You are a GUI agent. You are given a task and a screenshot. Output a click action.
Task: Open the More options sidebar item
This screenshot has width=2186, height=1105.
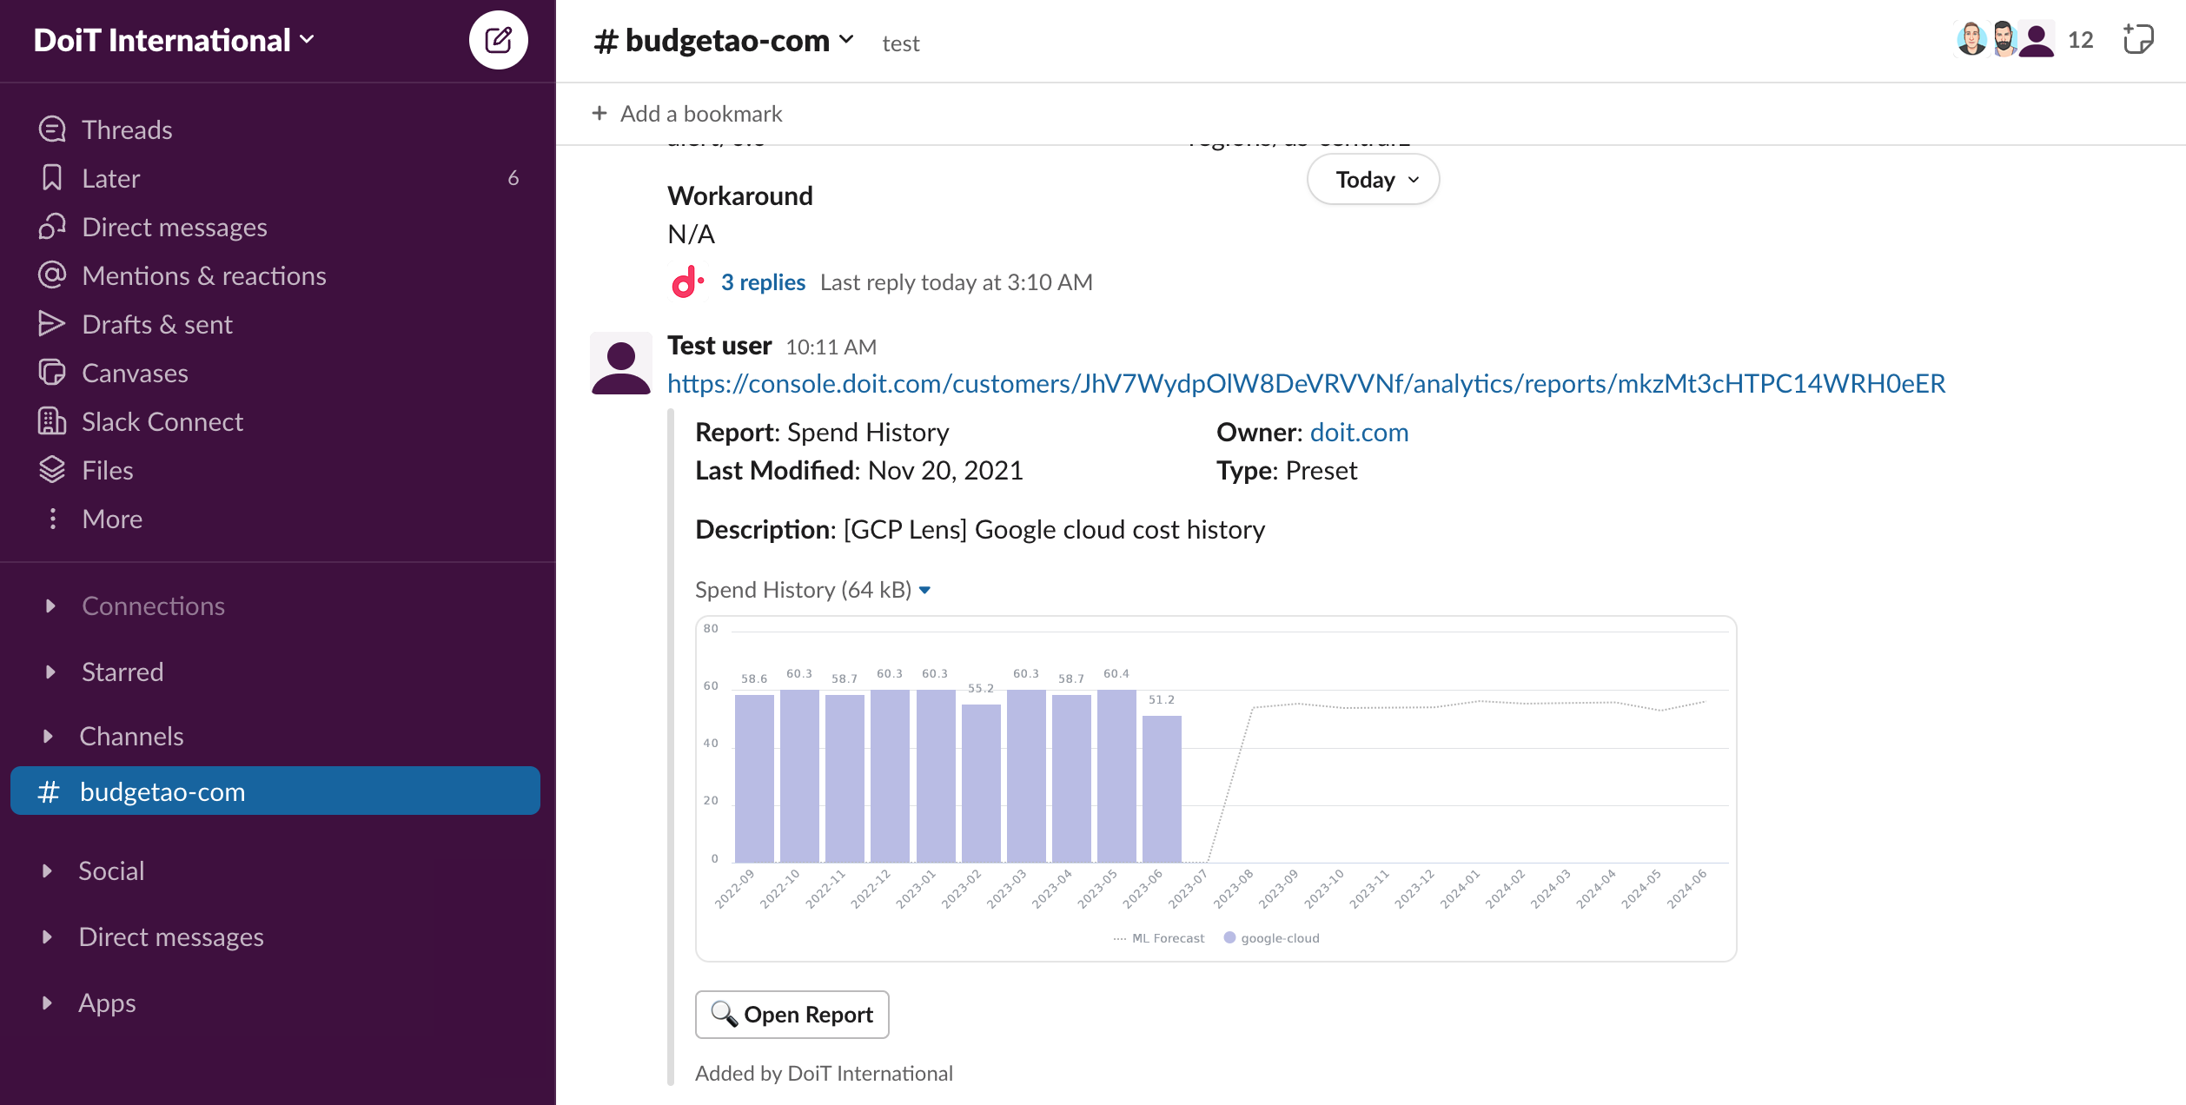pos(111,519)
